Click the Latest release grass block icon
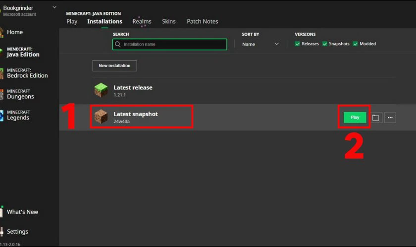Viewport: 416px width, 247px height. (x=101, y=90)
